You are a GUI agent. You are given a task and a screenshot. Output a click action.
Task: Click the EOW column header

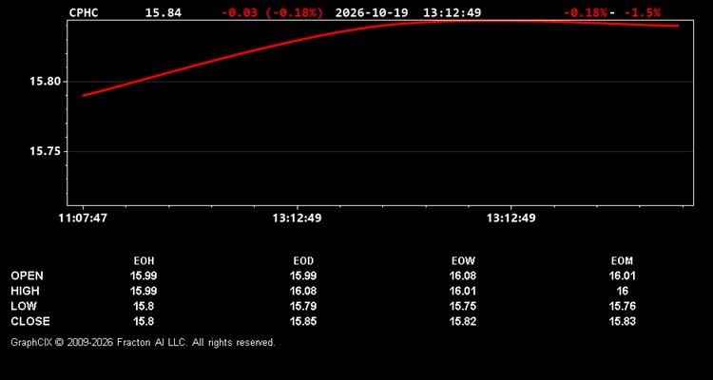click(x=463, y=261)
